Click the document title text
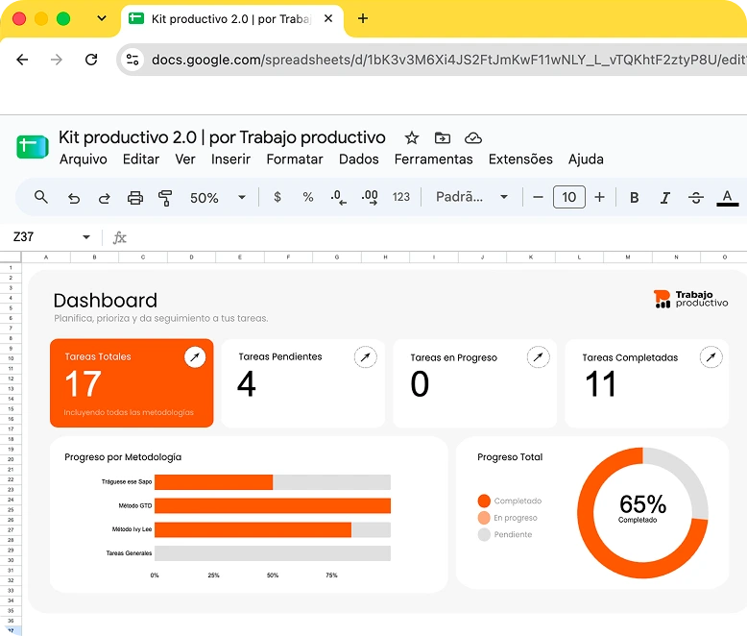The width and height of the screenshot is (747, 636). pyautogui.click(x=222, y=137)
